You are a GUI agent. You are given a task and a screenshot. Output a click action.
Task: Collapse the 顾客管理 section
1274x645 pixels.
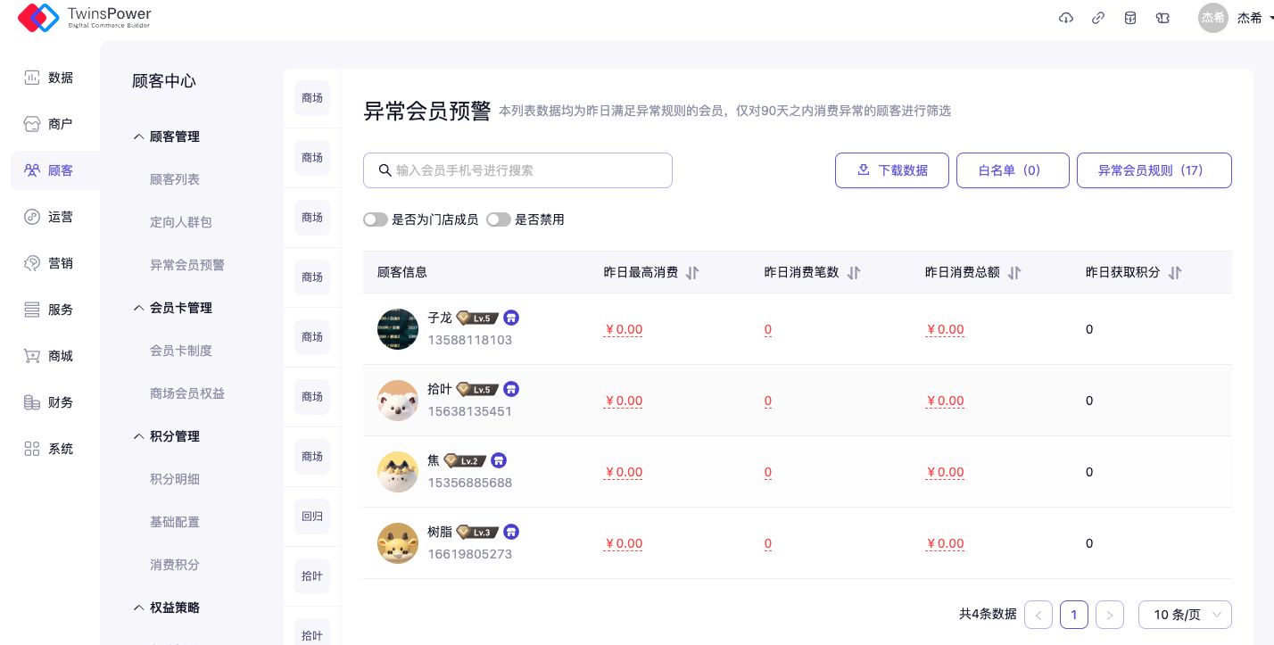click(138, 136)
